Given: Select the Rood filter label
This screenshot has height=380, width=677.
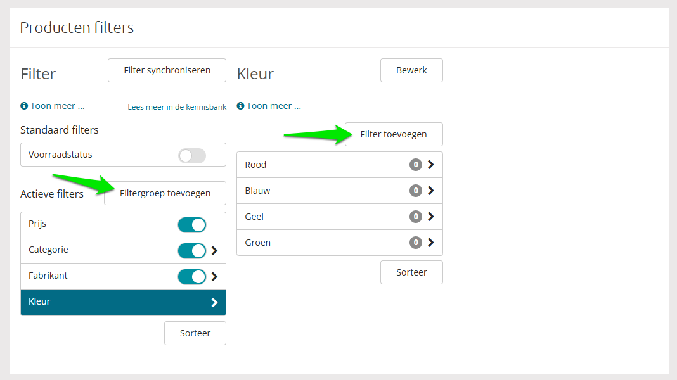Looking at the screenshot, I should pos(255,165).
